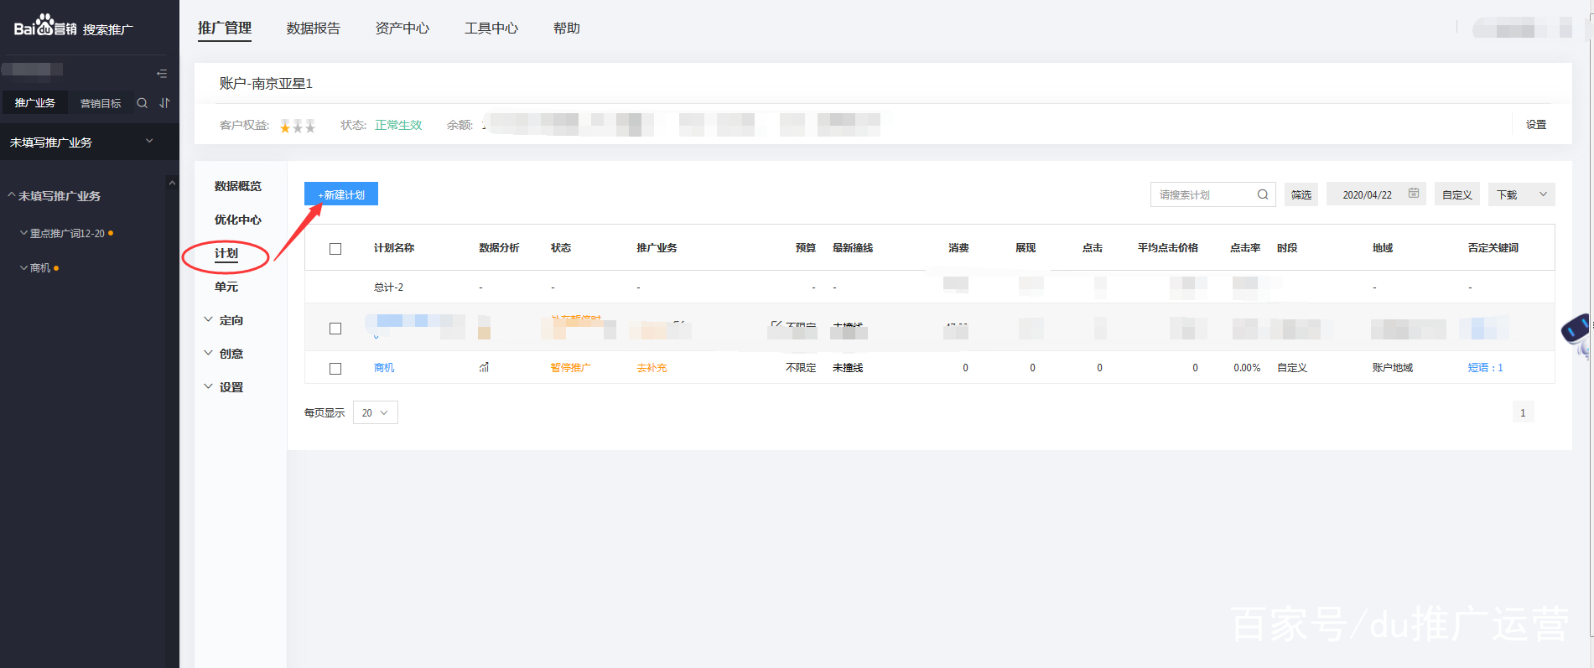Open 数据概览 in the side menu
1594x668 pixels.
(238, 186)
